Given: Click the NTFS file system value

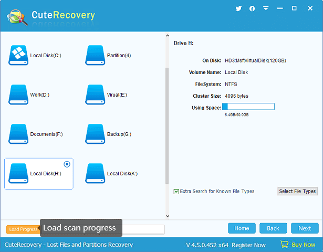Looking at the screenshot, I should point(231,84).
